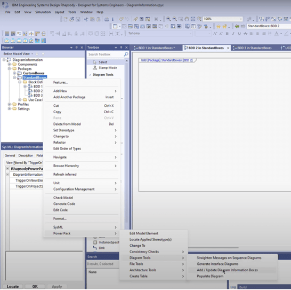Click the Undo arrow icon
The image size is (291, 290).
tap(121, 19)
